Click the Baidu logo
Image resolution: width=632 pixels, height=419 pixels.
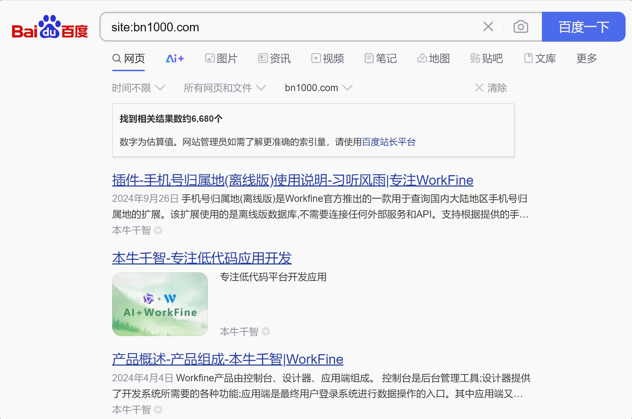coord(50,27)
